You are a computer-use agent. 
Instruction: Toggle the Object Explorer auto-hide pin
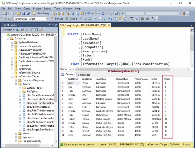[53, 25]
